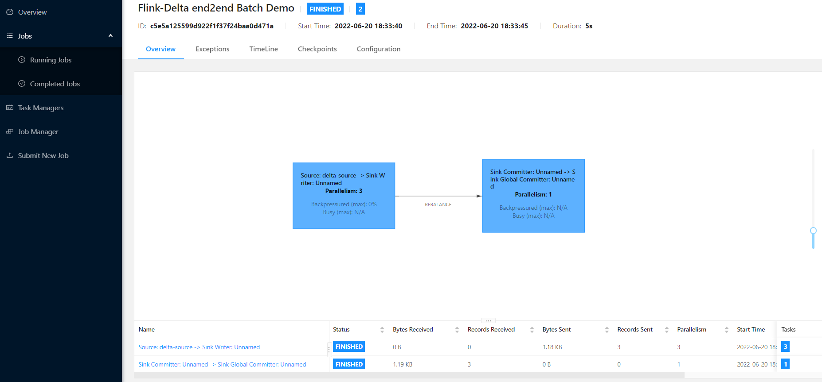Sort table by Bytes Received column
This screenshot has height=382, width=822.
(457, 330)
